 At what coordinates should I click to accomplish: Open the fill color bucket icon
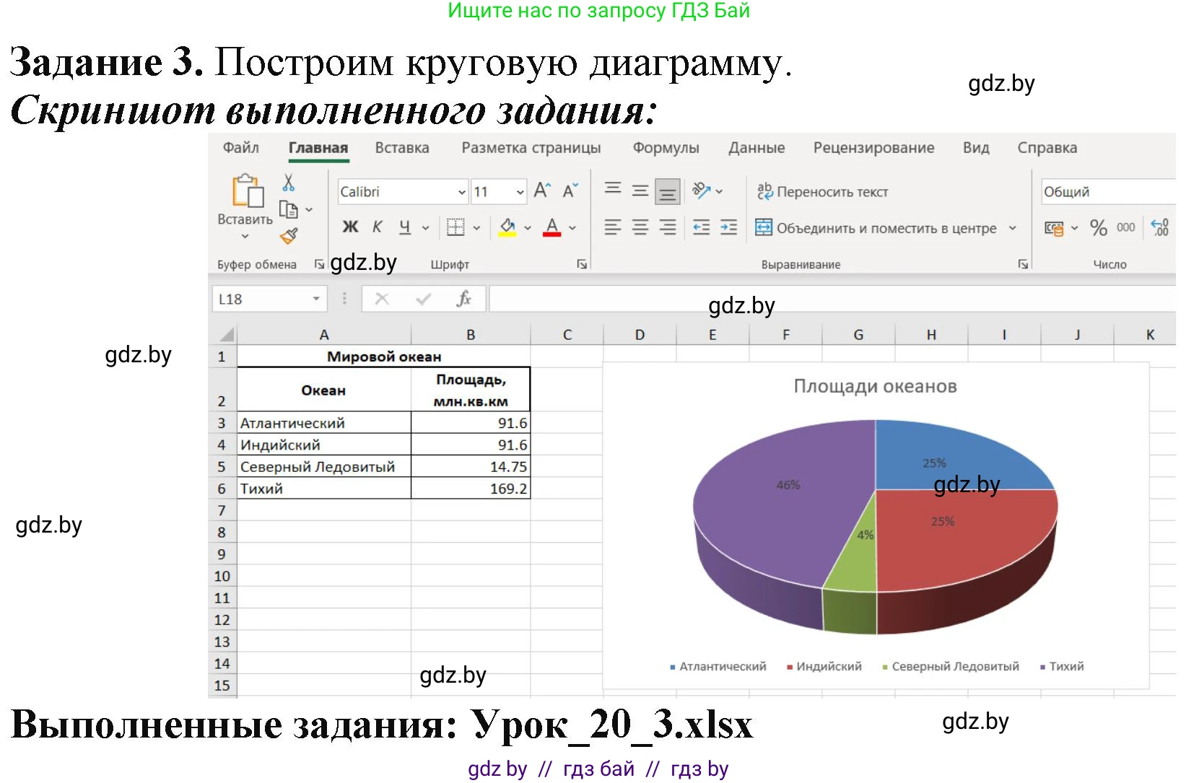(507, 227)
